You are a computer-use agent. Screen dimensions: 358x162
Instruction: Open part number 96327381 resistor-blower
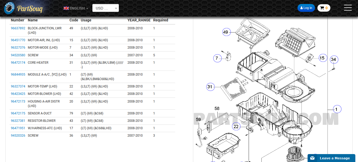(x=18, y=121)
